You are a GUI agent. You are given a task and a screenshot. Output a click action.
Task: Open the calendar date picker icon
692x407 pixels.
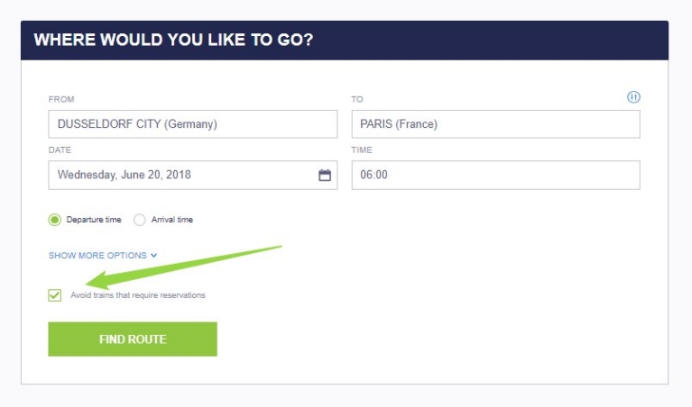click(x=325, y=176)
